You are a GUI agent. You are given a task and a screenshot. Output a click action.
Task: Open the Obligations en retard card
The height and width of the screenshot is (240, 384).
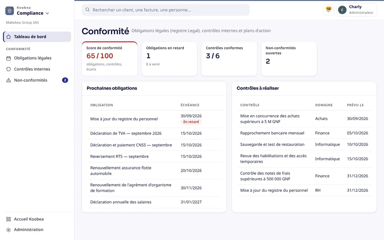coord(169,59)
